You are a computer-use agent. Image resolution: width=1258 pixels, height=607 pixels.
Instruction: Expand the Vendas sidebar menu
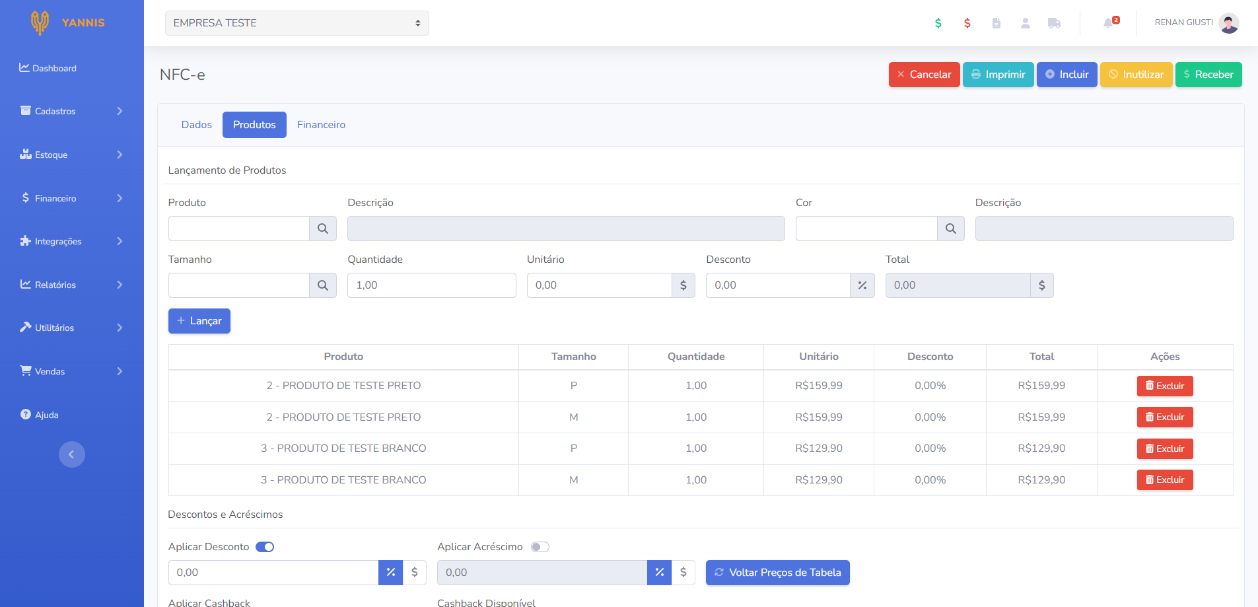click(71, 371)
